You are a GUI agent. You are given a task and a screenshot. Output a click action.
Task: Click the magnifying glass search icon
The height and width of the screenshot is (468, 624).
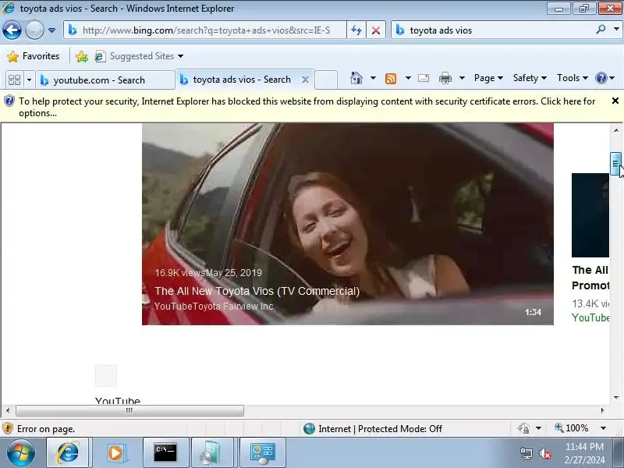(601, 30)
